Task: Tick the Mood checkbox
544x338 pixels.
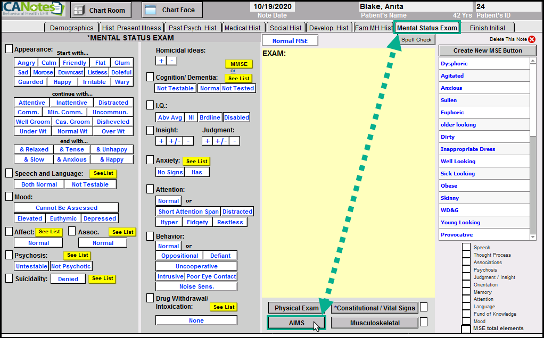Action: pyautogui.click(x=9, y=197)
